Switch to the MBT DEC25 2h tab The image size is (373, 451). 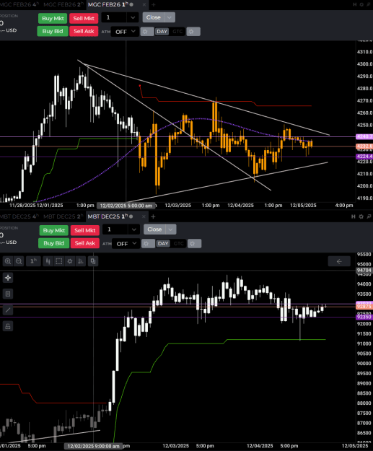[63, 216]
